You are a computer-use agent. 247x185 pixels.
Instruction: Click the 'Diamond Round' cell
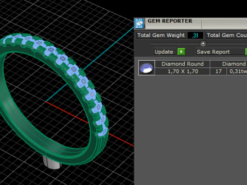[183, 64]
